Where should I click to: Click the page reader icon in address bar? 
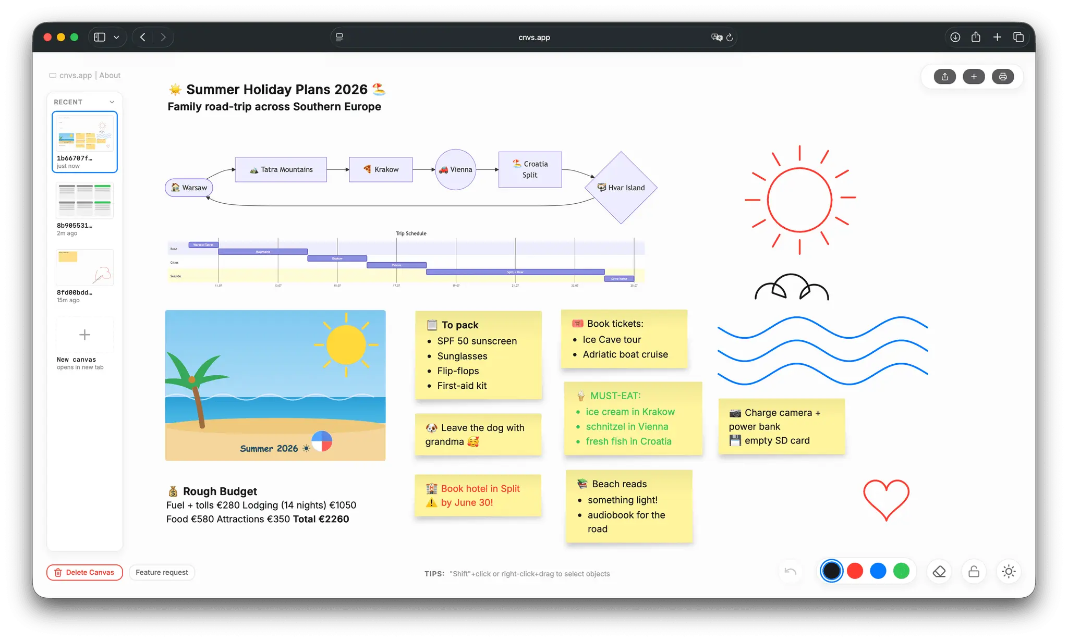(x=339, y=37)
